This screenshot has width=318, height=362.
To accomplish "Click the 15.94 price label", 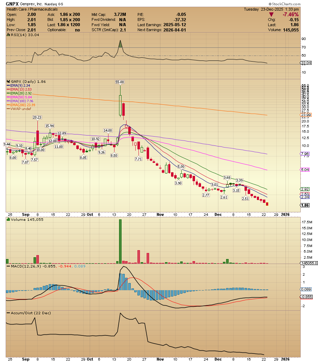I will pos(49,126).
